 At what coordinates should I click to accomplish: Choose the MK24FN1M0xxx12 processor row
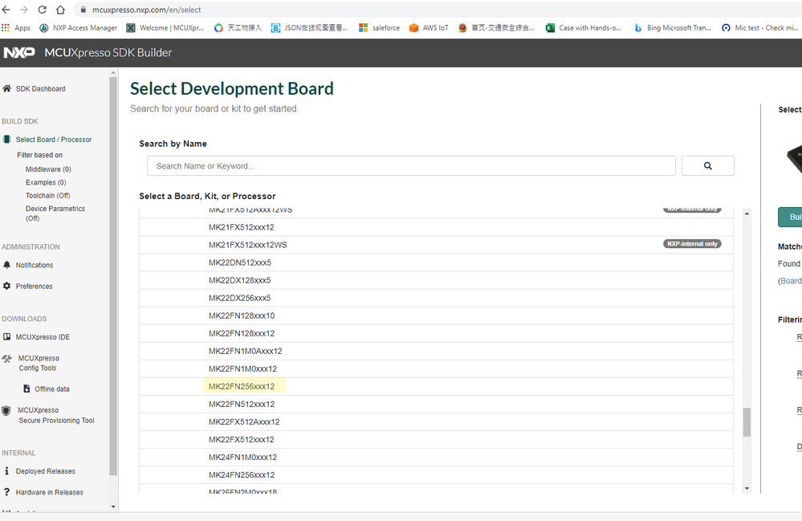[x=242, y=457]
